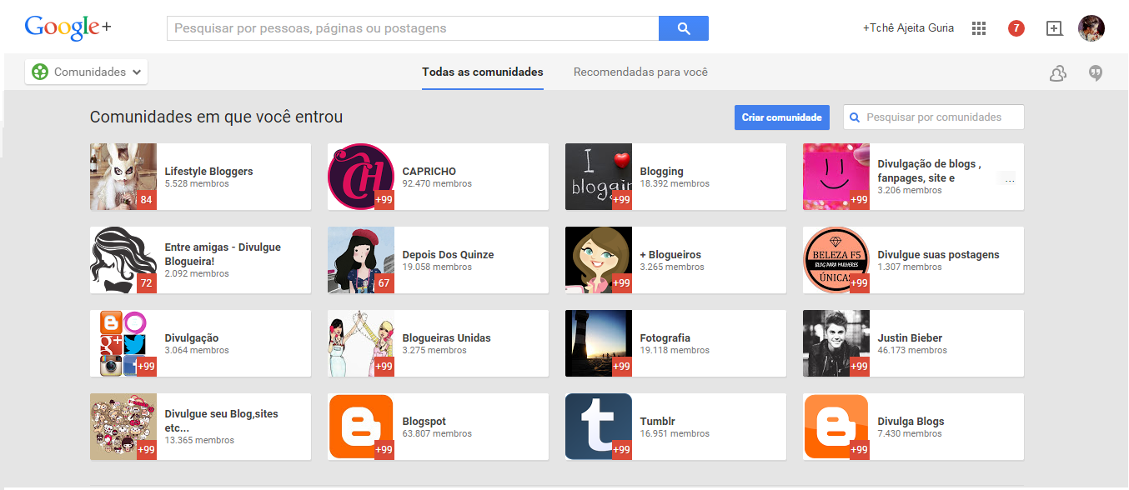Open the Tumblr community title
Viewport: 1129px width, 490px height.
pos(657,421)
